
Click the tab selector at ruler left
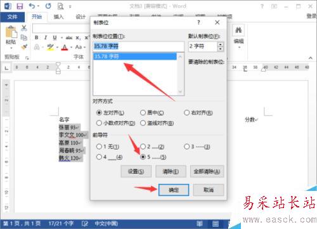click(x=7, y=68)
